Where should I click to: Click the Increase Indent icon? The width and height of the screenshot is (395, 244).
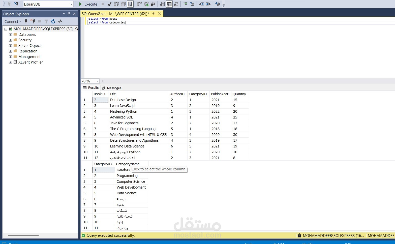208,4
